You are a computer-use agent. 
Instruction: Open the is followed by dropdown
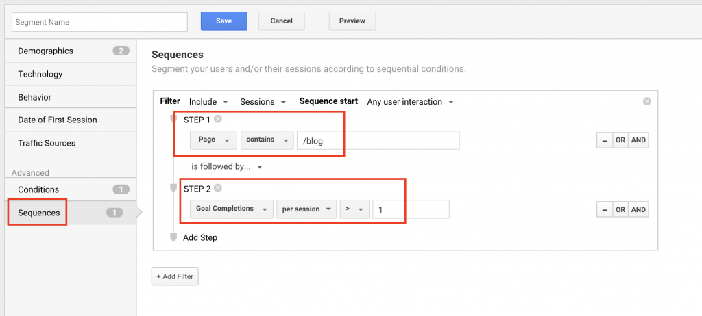[227, 166]
